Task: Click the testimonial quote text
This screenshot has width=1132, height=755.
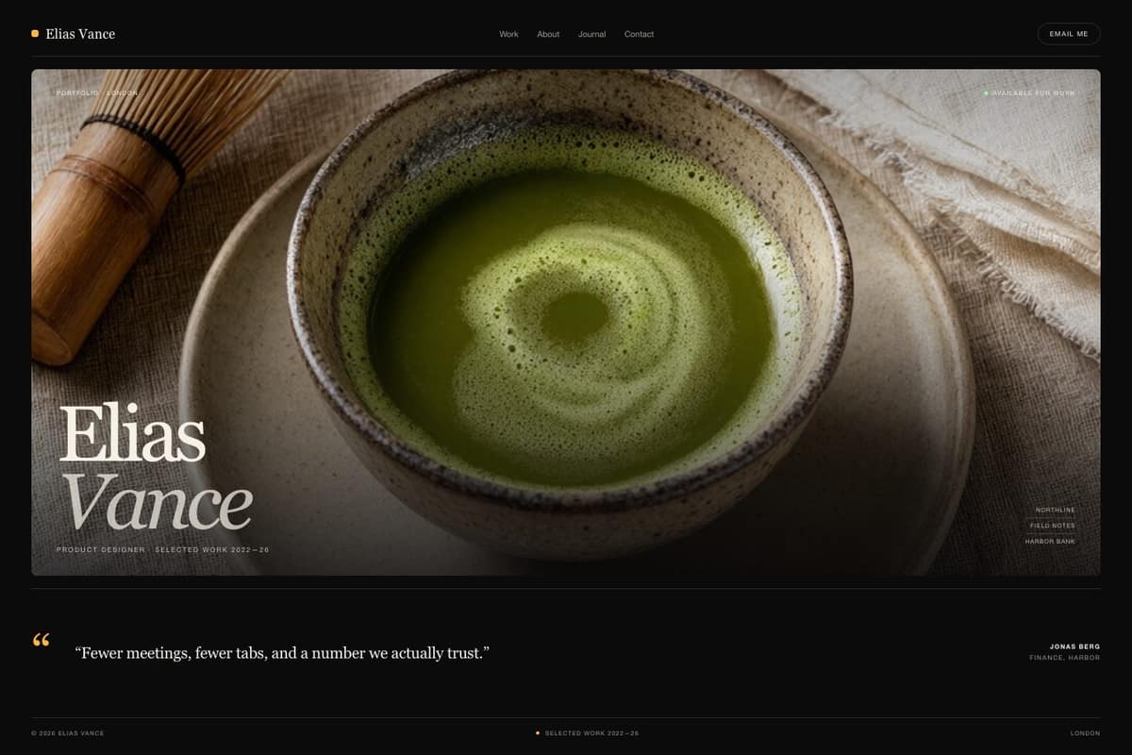Action: [x=282, y=653]
